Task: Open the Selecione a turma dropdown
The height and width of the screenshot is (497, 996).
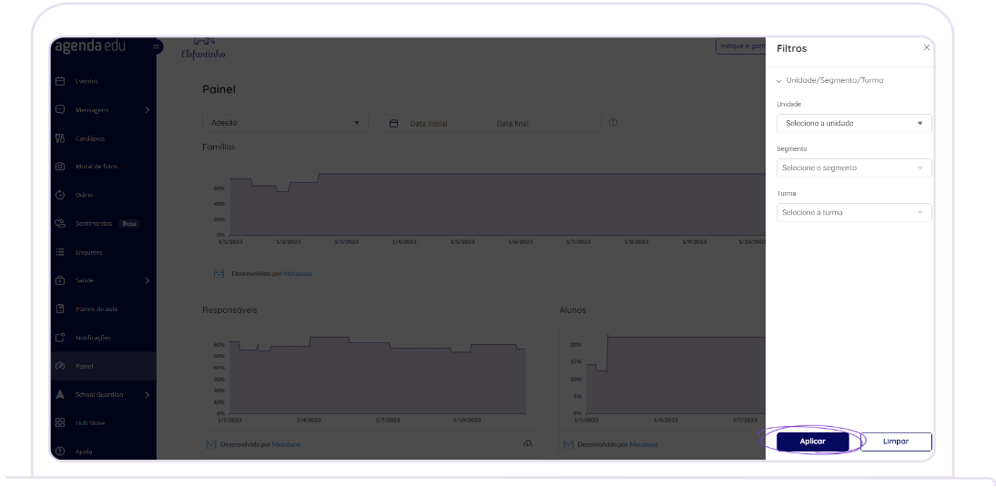Action: click(853, 212)
